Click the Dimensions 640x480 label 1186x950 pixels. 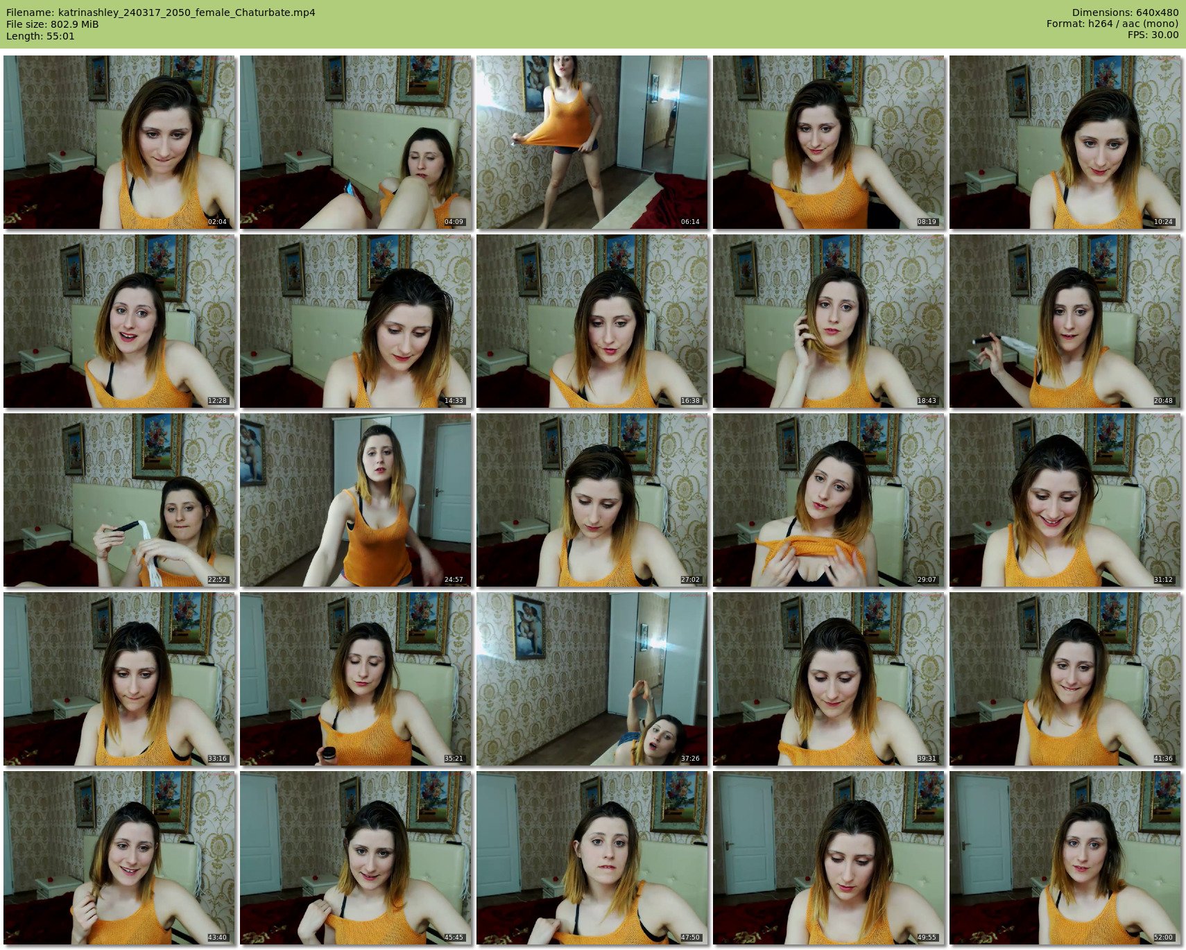click(x=1125, y=12)
